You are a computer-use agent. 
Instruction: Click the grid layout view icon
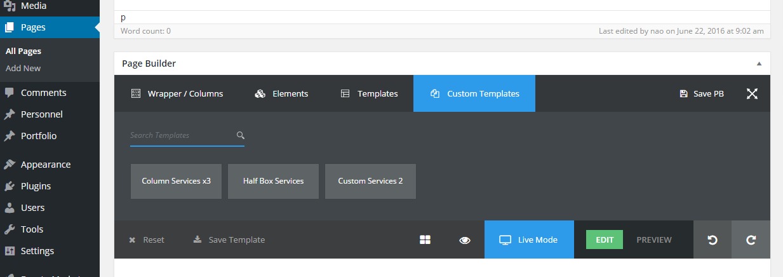click(425, 240)
